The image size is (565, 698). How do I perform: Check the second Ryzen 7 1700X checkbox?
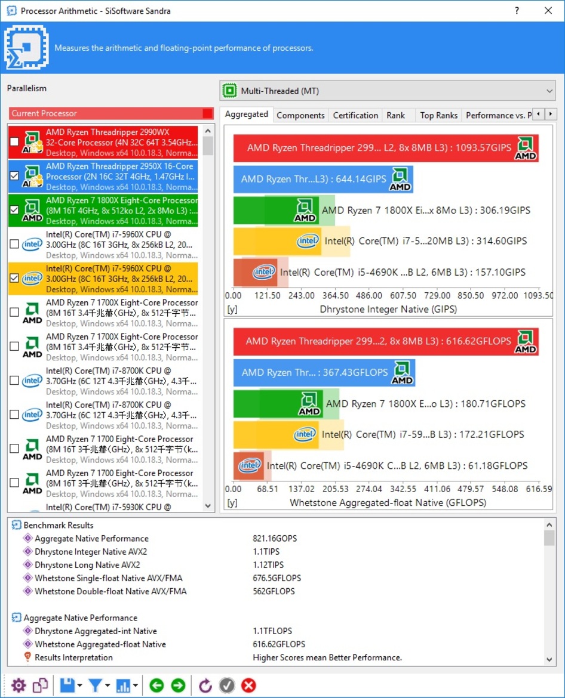coord(14,347)
